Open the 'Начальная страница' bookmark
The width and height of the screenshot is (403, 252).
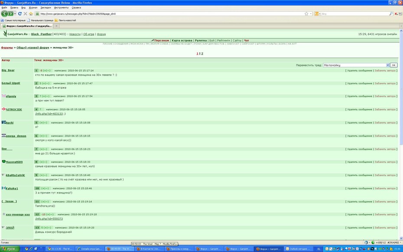pos(40,20)
